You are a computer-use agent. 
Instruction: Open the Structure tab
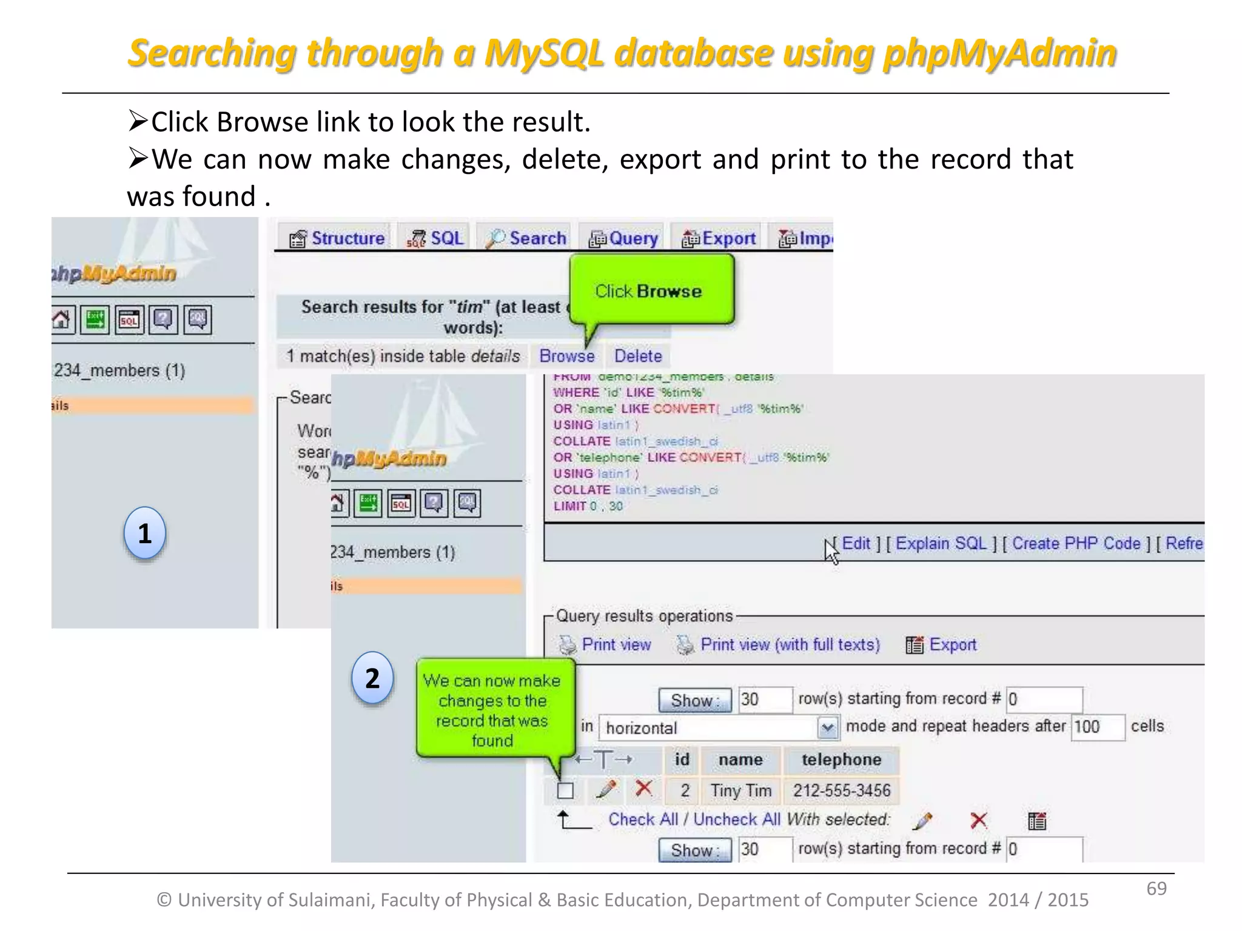click(337, 239)
